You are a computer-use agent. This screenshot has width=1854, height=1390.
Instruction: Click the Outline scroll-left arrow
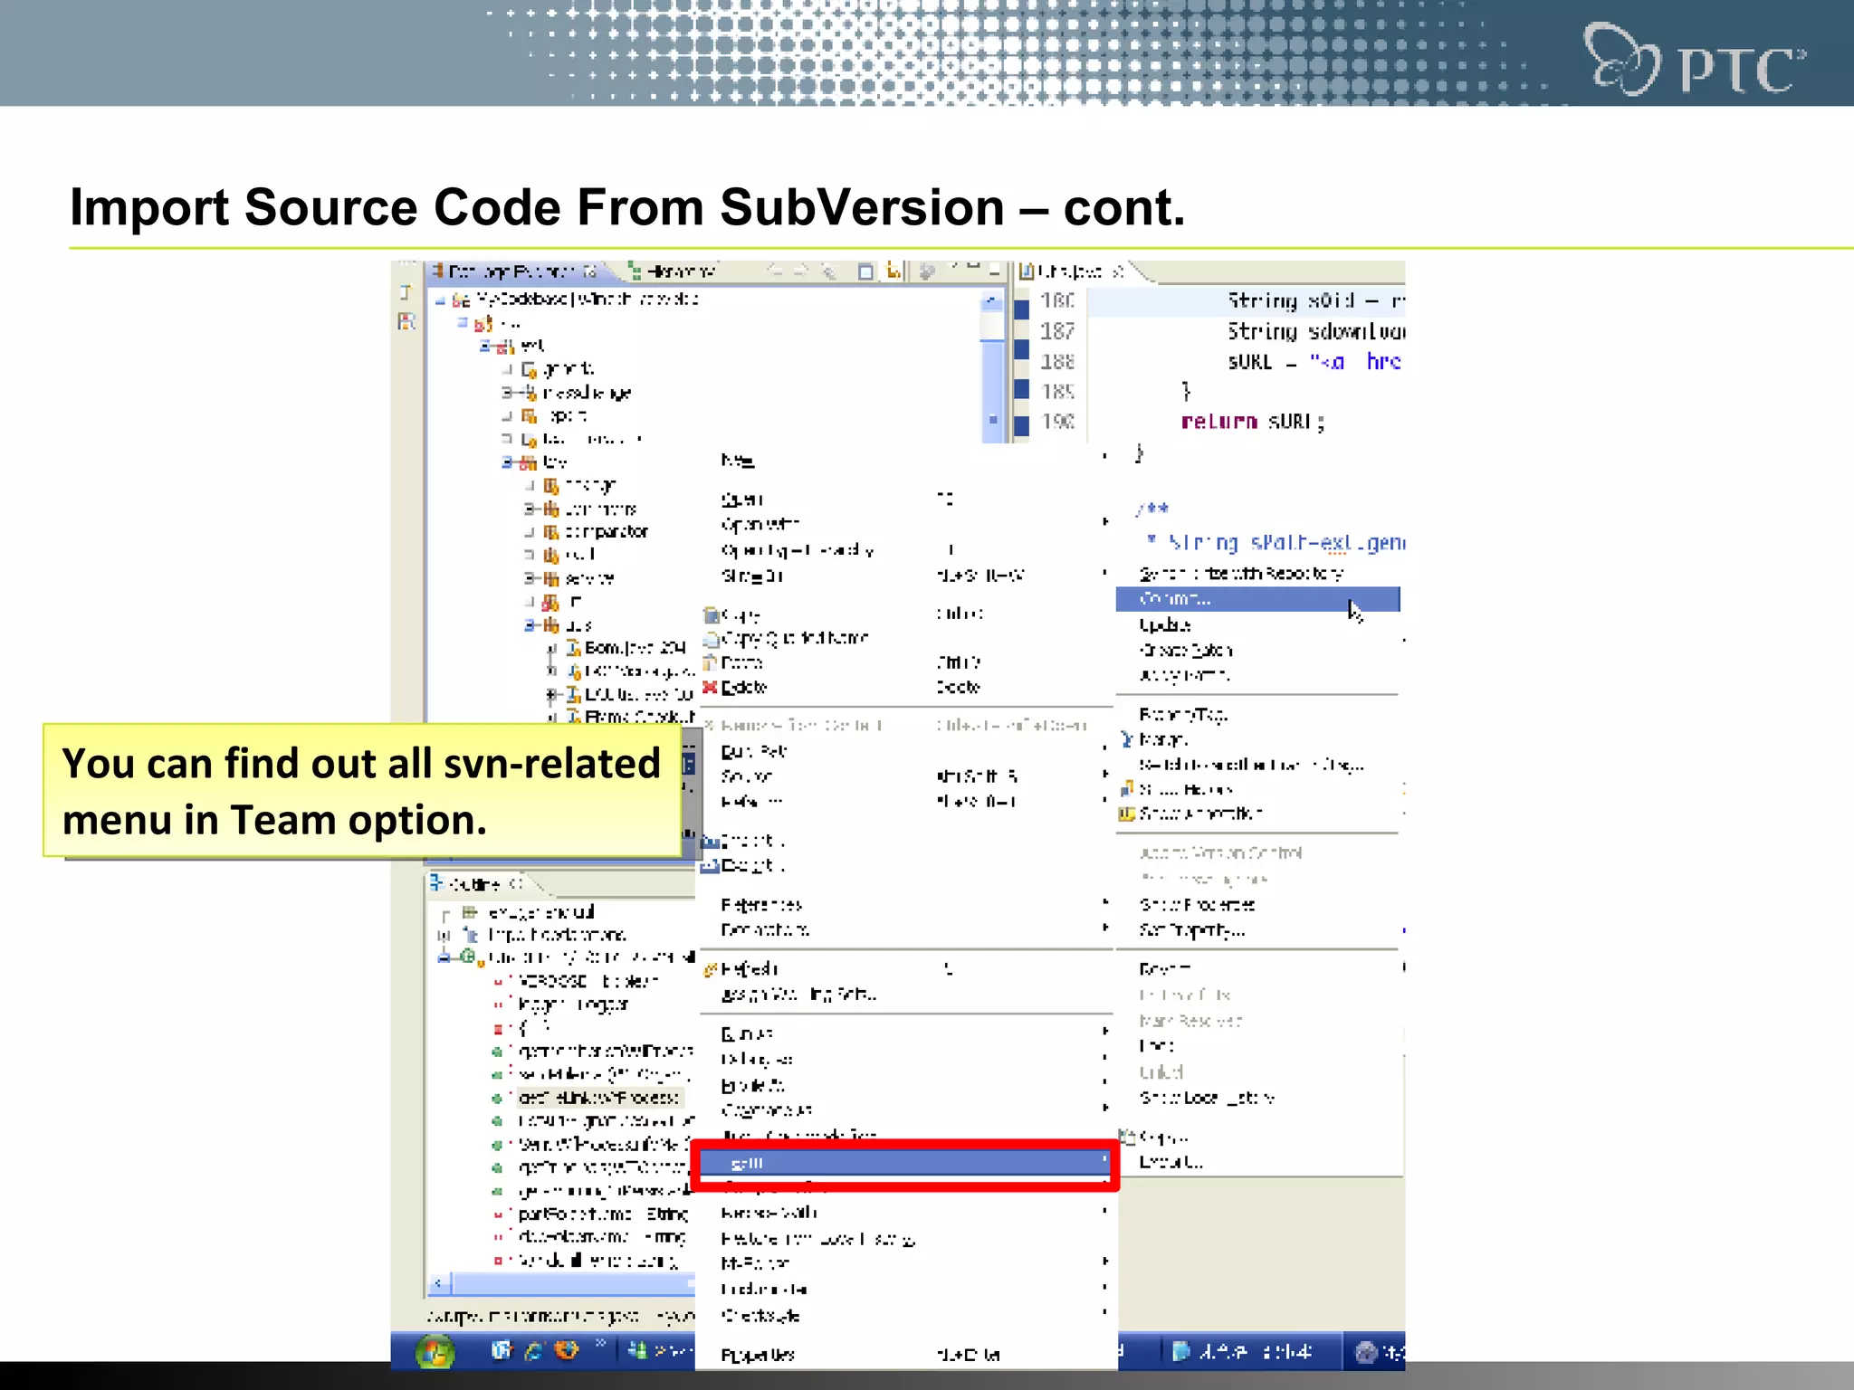tap(439, 1284)
